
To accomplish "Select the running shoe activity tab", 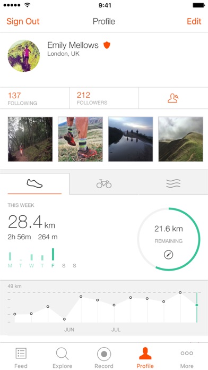I will (x=34, y=183).
